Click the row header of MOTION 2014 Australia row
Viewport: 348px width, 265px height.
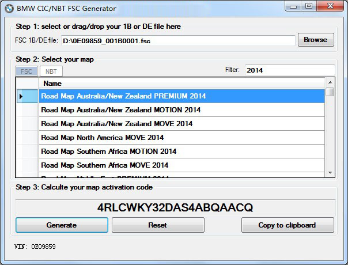[27, 110]
